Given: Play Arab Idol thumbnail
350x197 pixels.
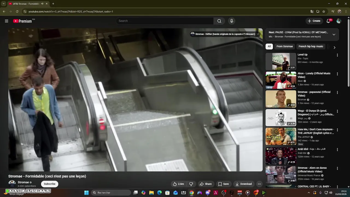Looking at the screenshot, I should point(281,156).
